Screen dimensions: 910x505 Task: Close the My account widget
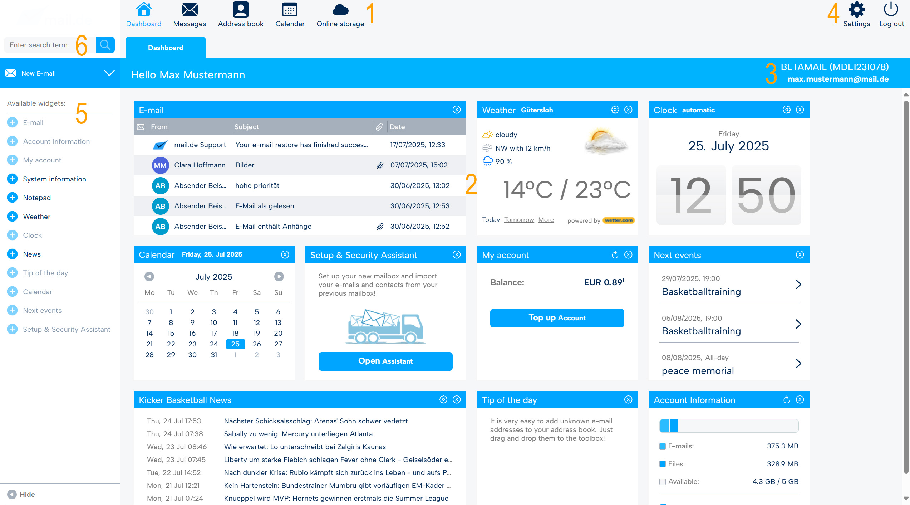point(628,254)
